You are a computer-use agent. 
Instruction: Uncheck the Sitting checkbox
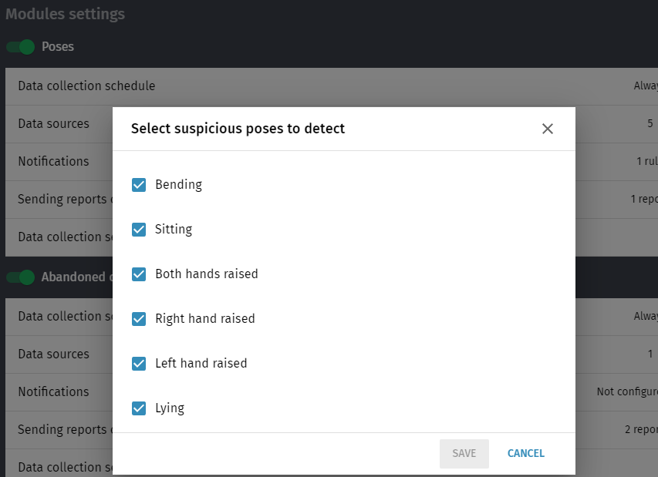tap(139, 230)
